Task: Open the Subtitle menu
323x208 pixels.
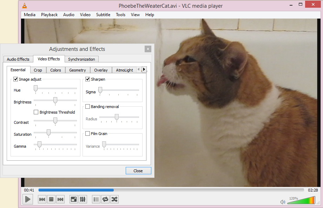Action: click(x=103, y=15)
